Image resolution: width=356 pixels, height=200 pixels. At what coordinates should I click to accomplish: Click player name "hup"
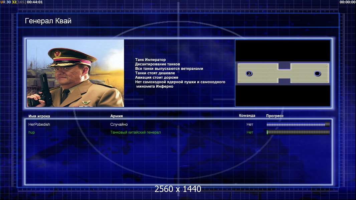(x=31, y=132)
